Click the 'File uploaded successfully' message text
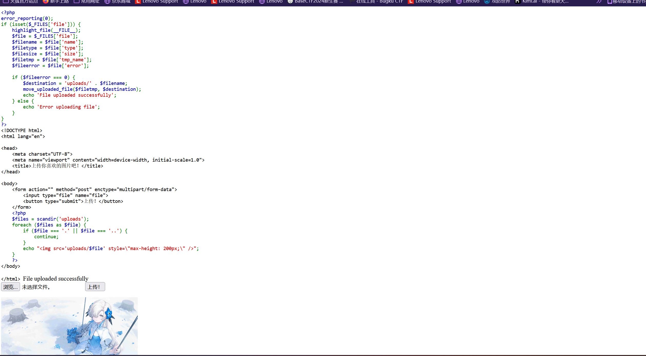Image resolution: width=646 pixels, height=356 pixels. pos(56,279)
